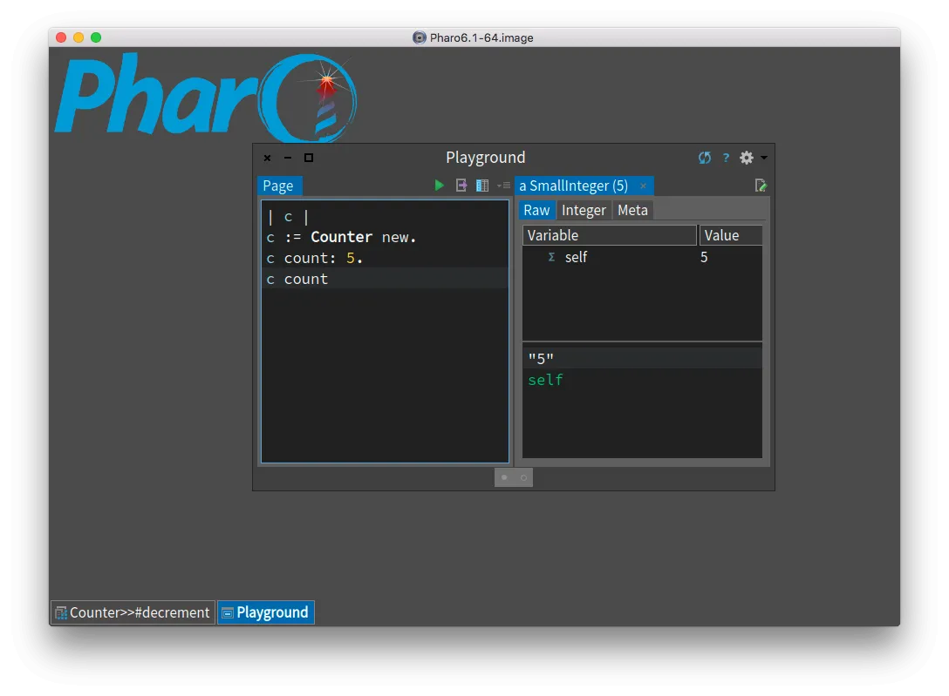Select the Page tab
Viewport: 949px width, 696px height.
(x=278, y=186)
